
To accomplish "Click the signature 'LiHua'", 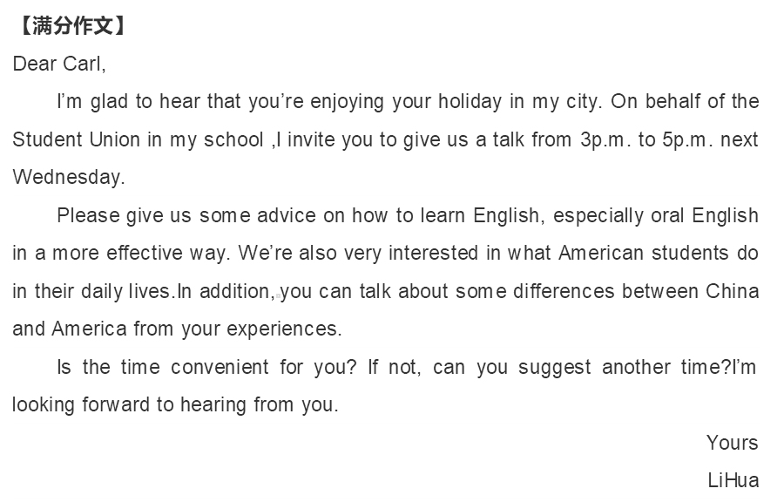I will tap(733, 480).
